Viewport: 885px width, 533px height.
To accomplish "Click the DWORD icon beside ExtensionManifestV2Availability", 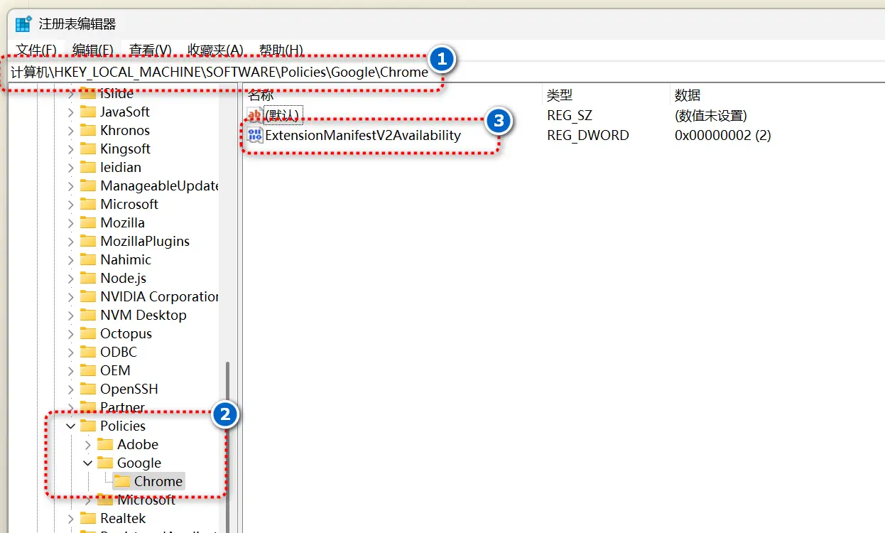I will pyautogui.click(x=254, y=134).
